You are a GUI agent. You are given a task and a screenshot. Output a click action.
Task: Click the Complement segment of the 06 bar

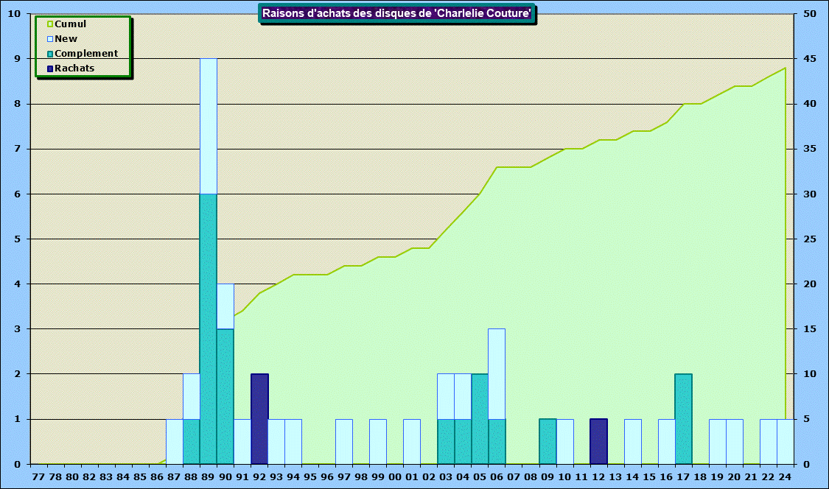[x=497, y=441]
